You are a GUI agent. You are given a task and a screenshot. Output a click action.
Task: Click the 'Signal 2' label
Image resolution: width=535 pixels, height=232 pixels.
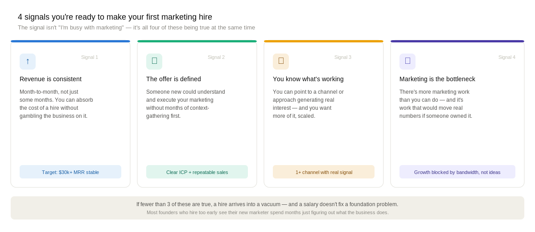[x=216, y=57]
